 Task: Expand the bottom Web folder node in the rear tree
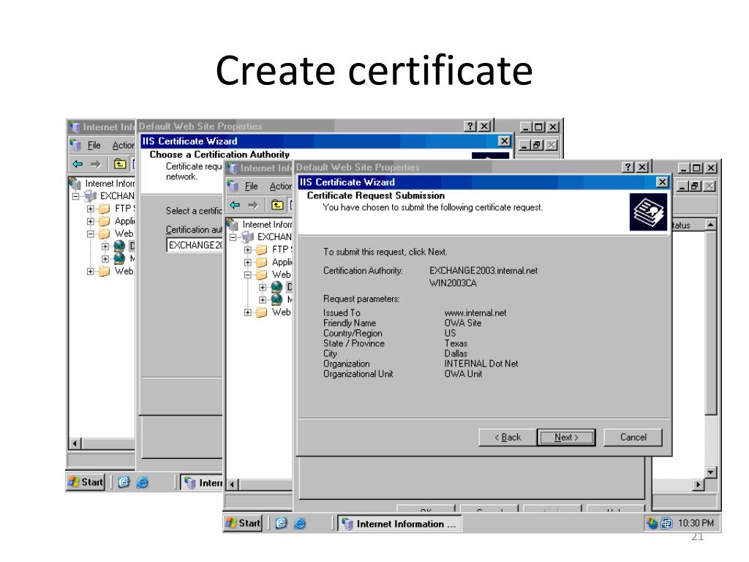click(x=90, y=271)
